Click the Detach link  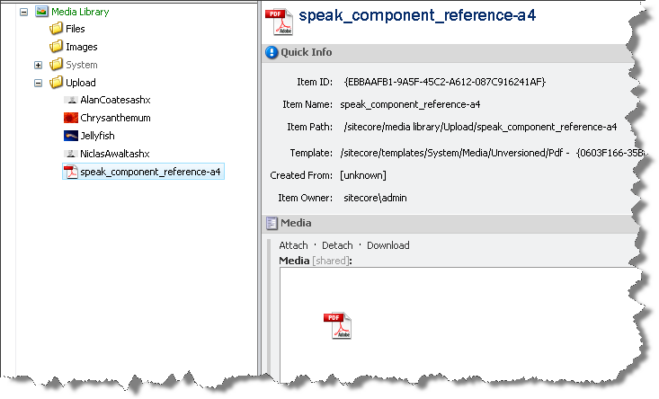pos(337,245)
